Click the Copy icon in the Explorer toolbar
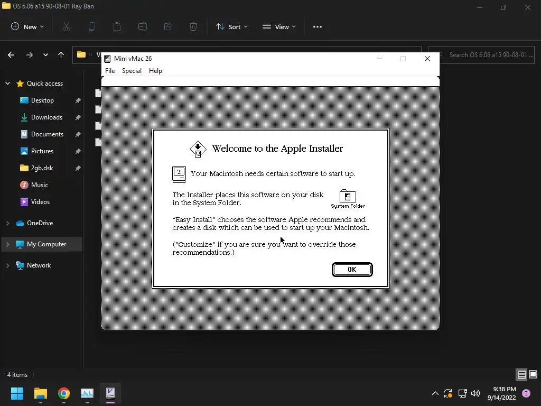The height and width of the screenshot is (406, 541). 92,27
